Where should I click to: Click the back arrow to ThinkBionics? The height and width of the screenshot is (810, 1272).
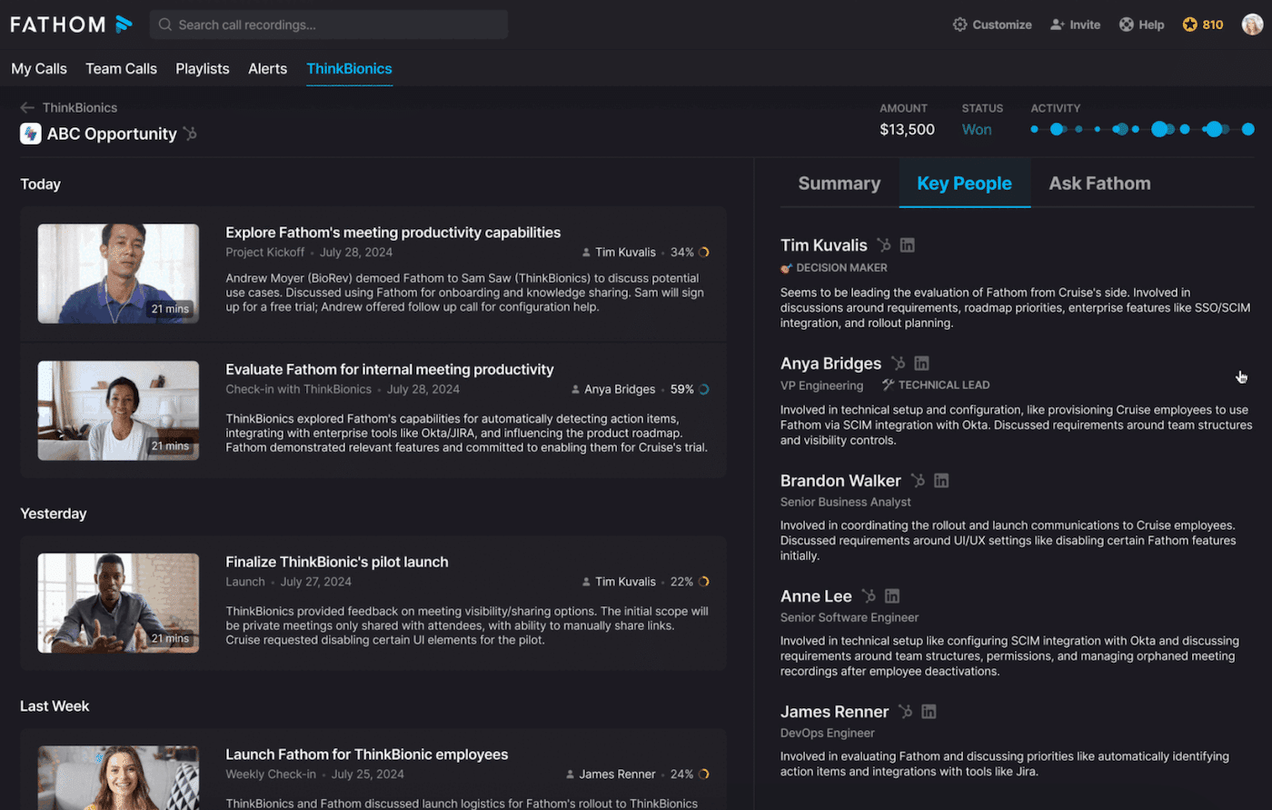click(x=27, y=107)
